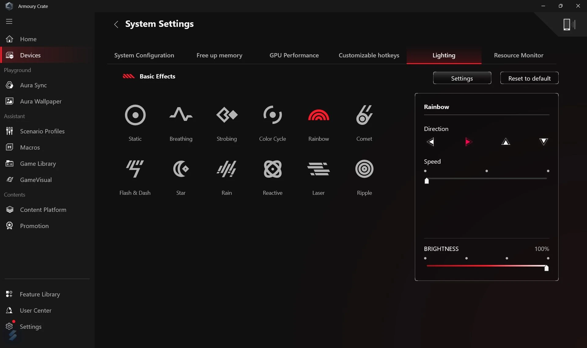587x348 pixels.
Task: Open Aura Wallpaper section
Action: [x=47, y=101]
